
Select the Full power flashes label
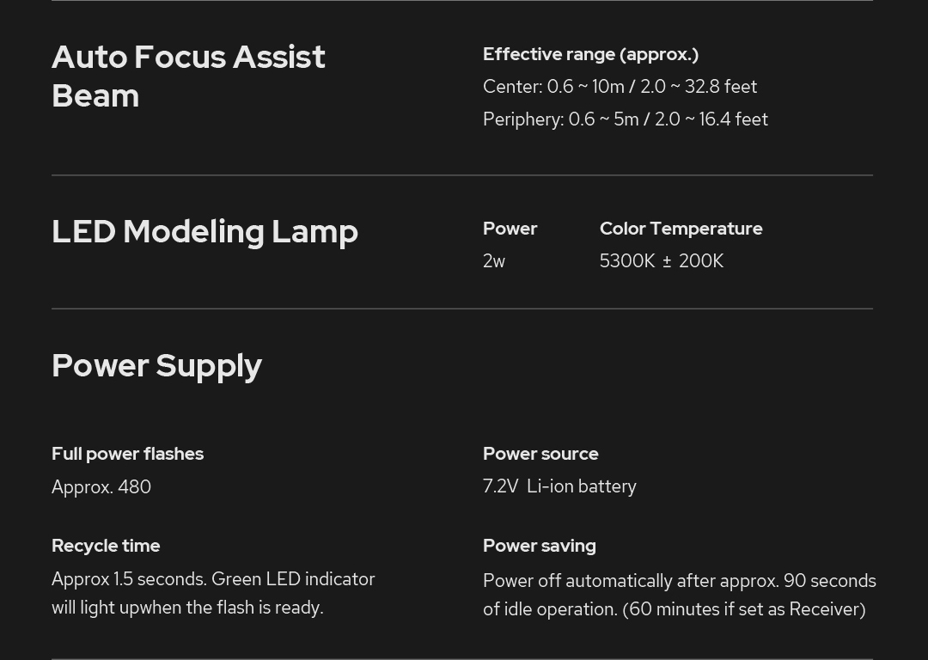(x=127, y=454)
